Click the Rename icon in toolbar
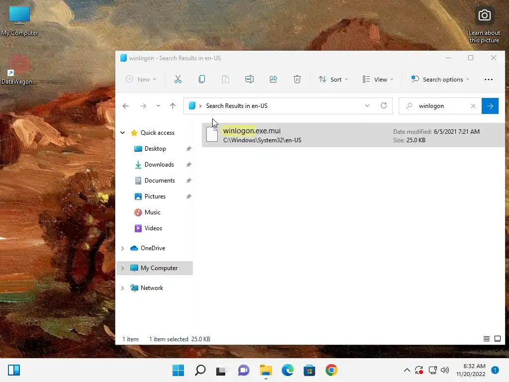 [x=250, y=79]
